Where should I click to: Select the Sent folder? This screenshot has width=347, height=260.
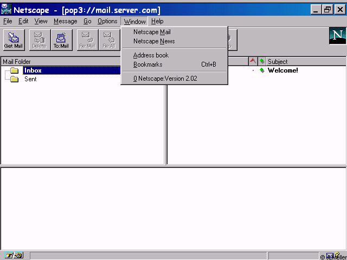click(x=30, y=79)
